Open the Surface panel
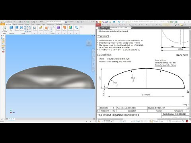The image size is (191, 143). [64, 28]
